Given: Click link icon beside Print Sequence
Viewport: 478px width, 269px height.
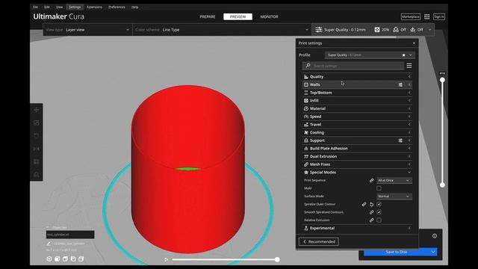Looking at the screenshot, I should point(371,181).
